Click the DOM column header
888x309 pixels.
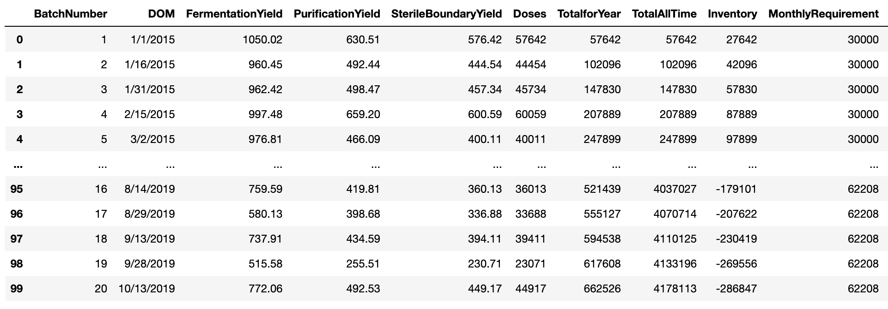tap(161, 14)
